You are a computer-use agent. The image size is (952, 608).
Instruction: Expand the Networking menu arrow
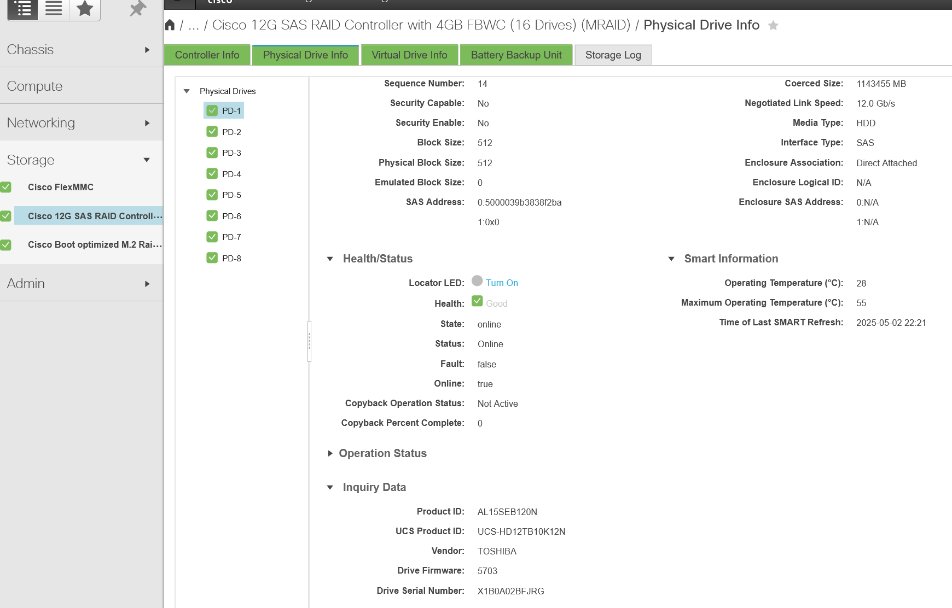pyautogui.click(x=147, y=123)
